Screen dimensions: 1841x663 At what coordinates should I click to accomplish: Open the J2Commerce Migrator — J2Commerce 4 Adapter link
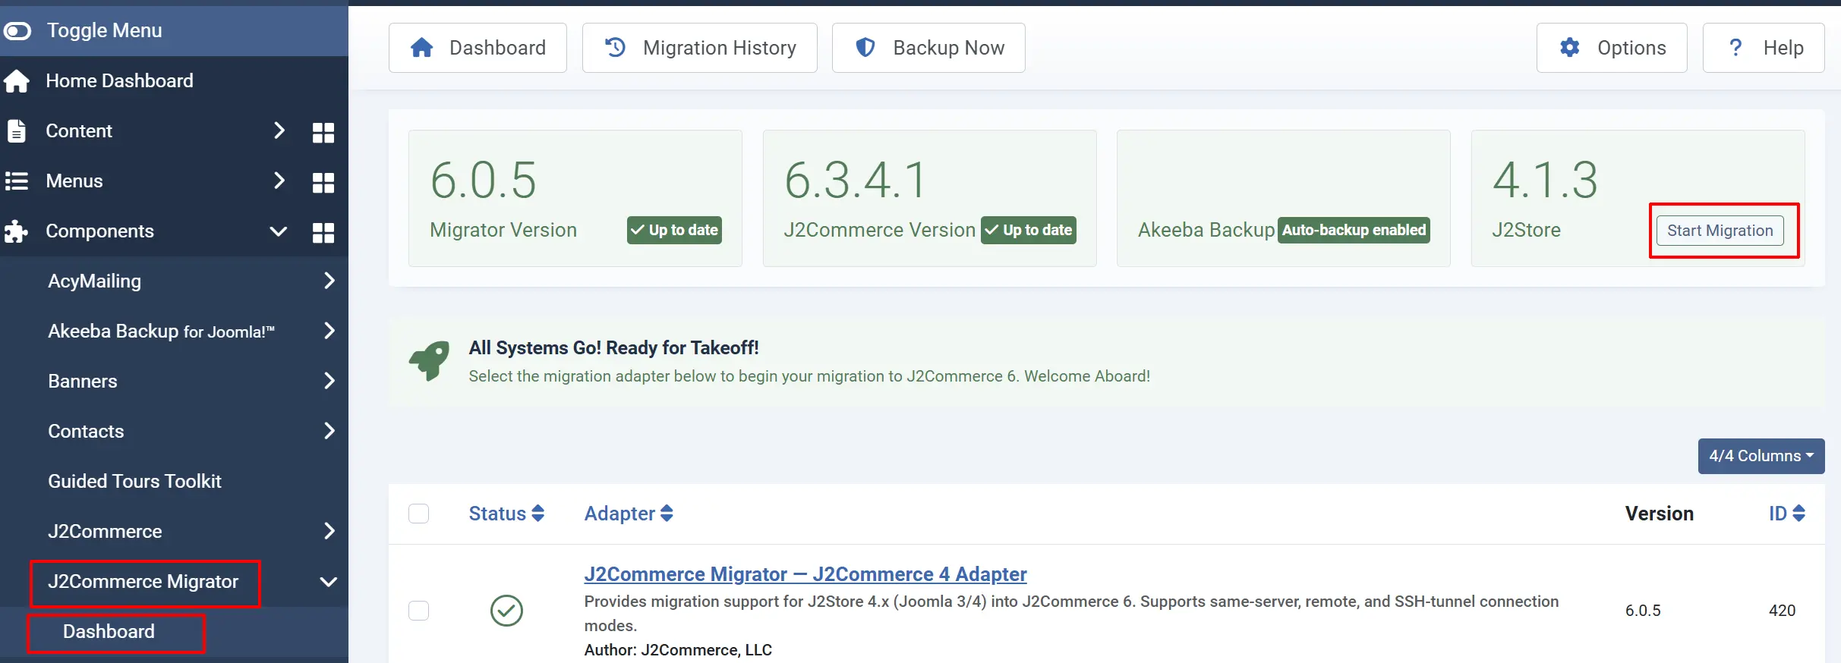pyautogui.click(x=805, y=574)
